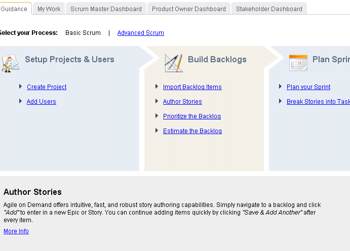
Task: Switch to the My Work tab
Action: pyautogui.click(x=49, y=9)
